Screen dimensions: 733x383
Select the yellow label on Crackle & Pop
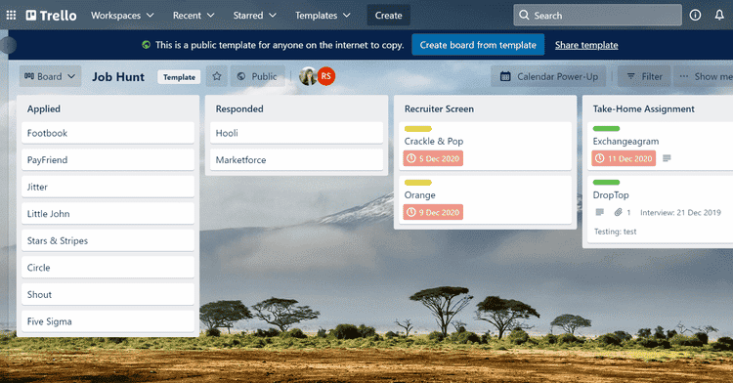pyautogui.click(x=417, y=129)
